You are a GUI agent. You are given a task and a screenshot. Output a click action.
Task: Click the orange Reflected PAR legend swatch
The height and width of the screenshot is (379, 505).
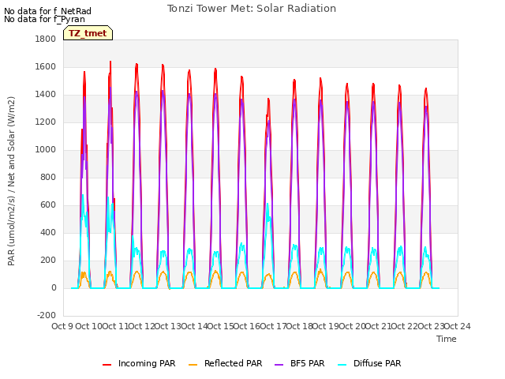[x=193, y=365]
